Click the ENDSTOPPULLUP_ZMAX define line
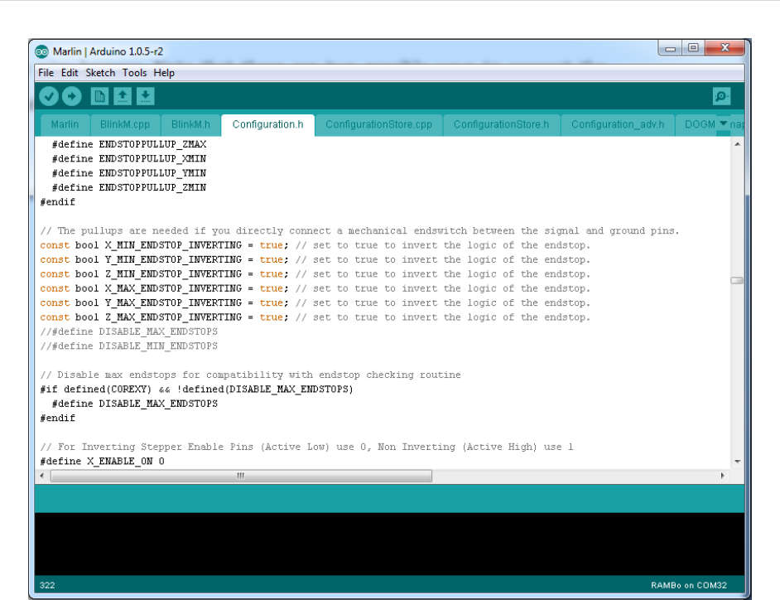 (129, 144)
